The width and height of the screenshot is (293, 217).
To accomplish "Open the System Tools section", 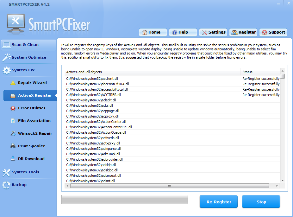I will pos(28,172).
